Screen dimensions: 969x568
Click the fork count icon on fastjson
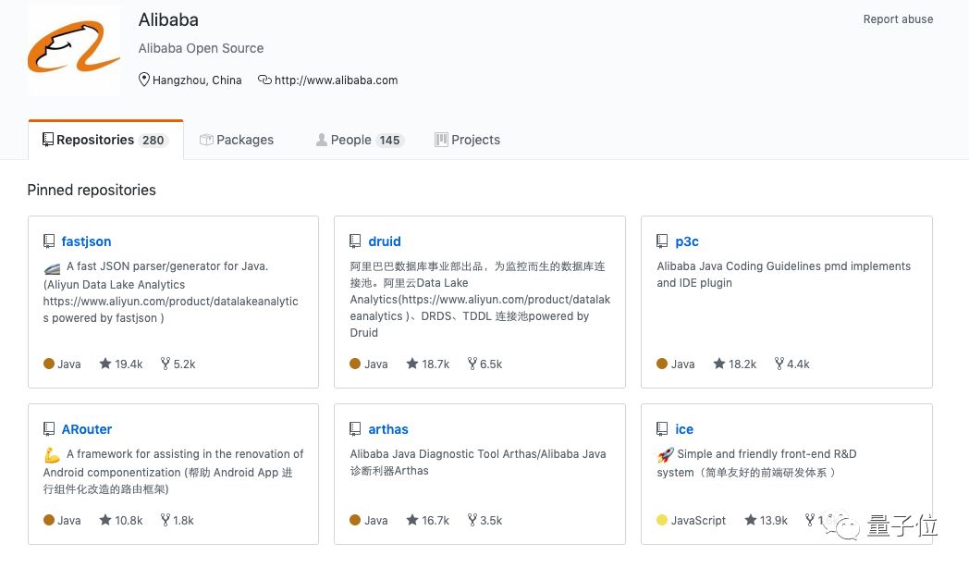tap(166, 364)
